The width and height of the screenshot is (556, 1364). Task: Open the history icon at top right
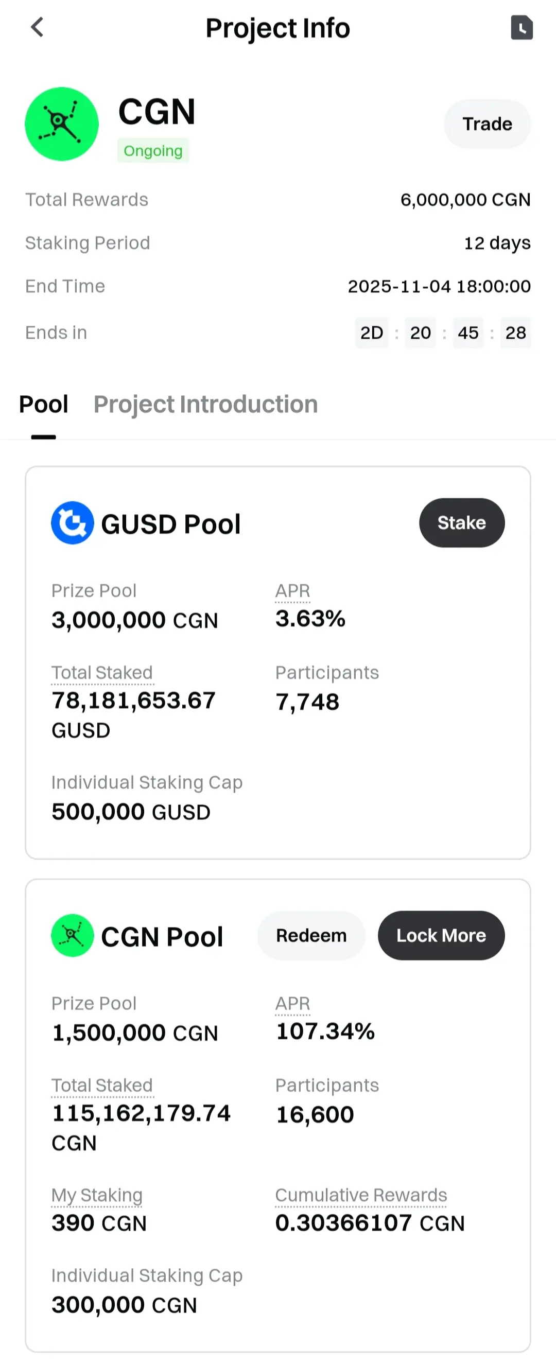click(x=521, y=27)
